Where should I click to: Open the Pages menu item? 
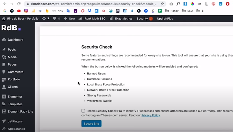tap(12, 65)
